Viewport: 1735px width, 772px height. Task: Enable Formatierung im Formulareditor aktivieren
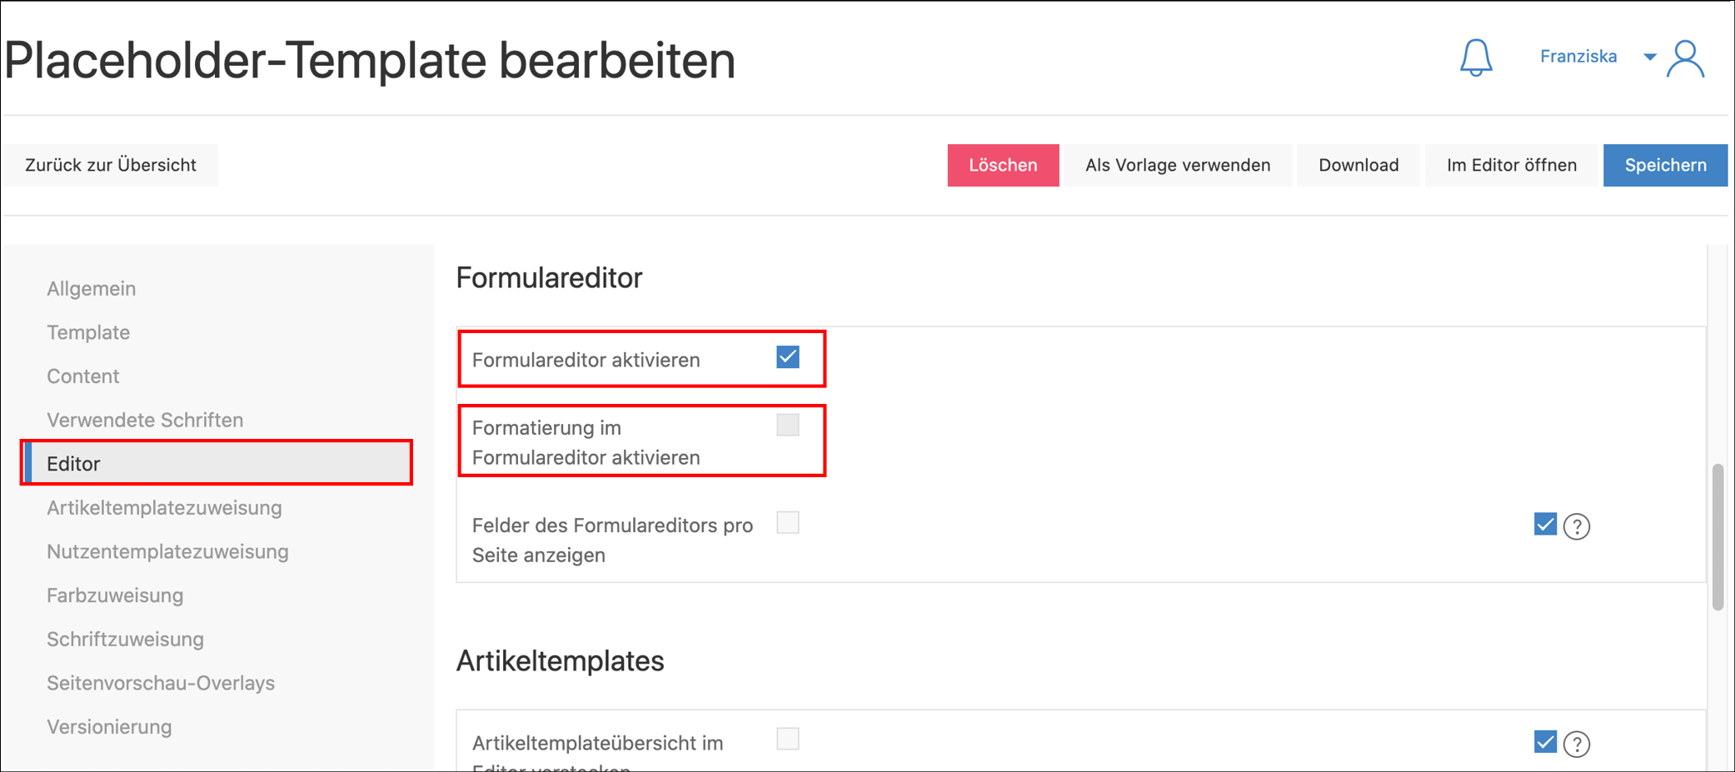coord(787,426)
